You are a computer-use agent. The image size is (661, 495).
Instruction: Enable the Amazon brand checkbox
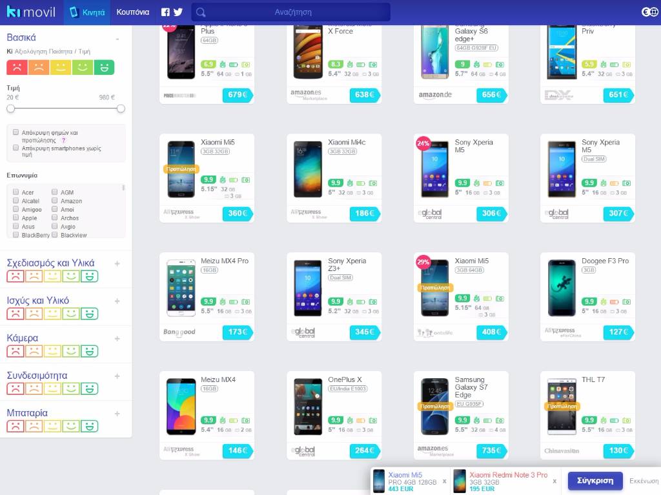[54, 201]
